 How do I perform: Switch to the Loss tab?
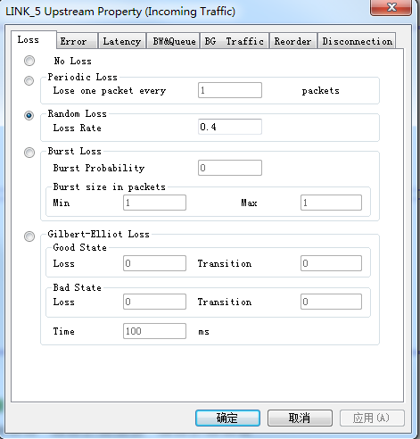(x=34, y=39)
